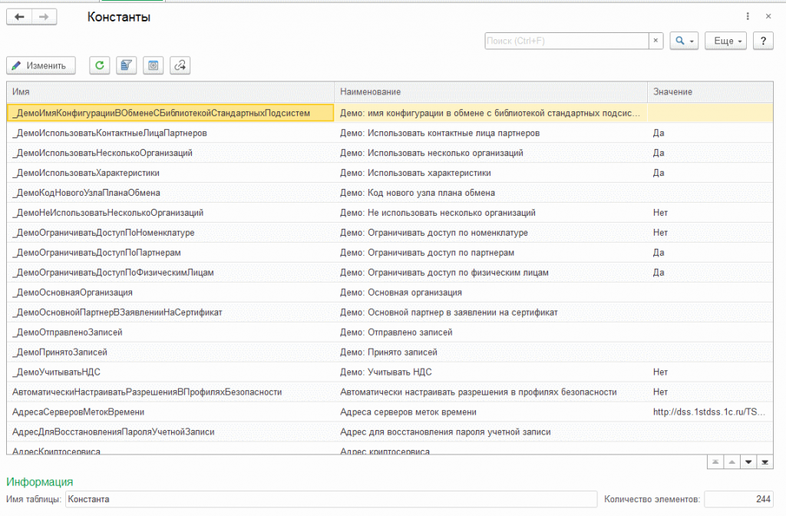This screenshot has height=516, width=786.
Task: Sort by the Наименование column header
Action: 490,92
